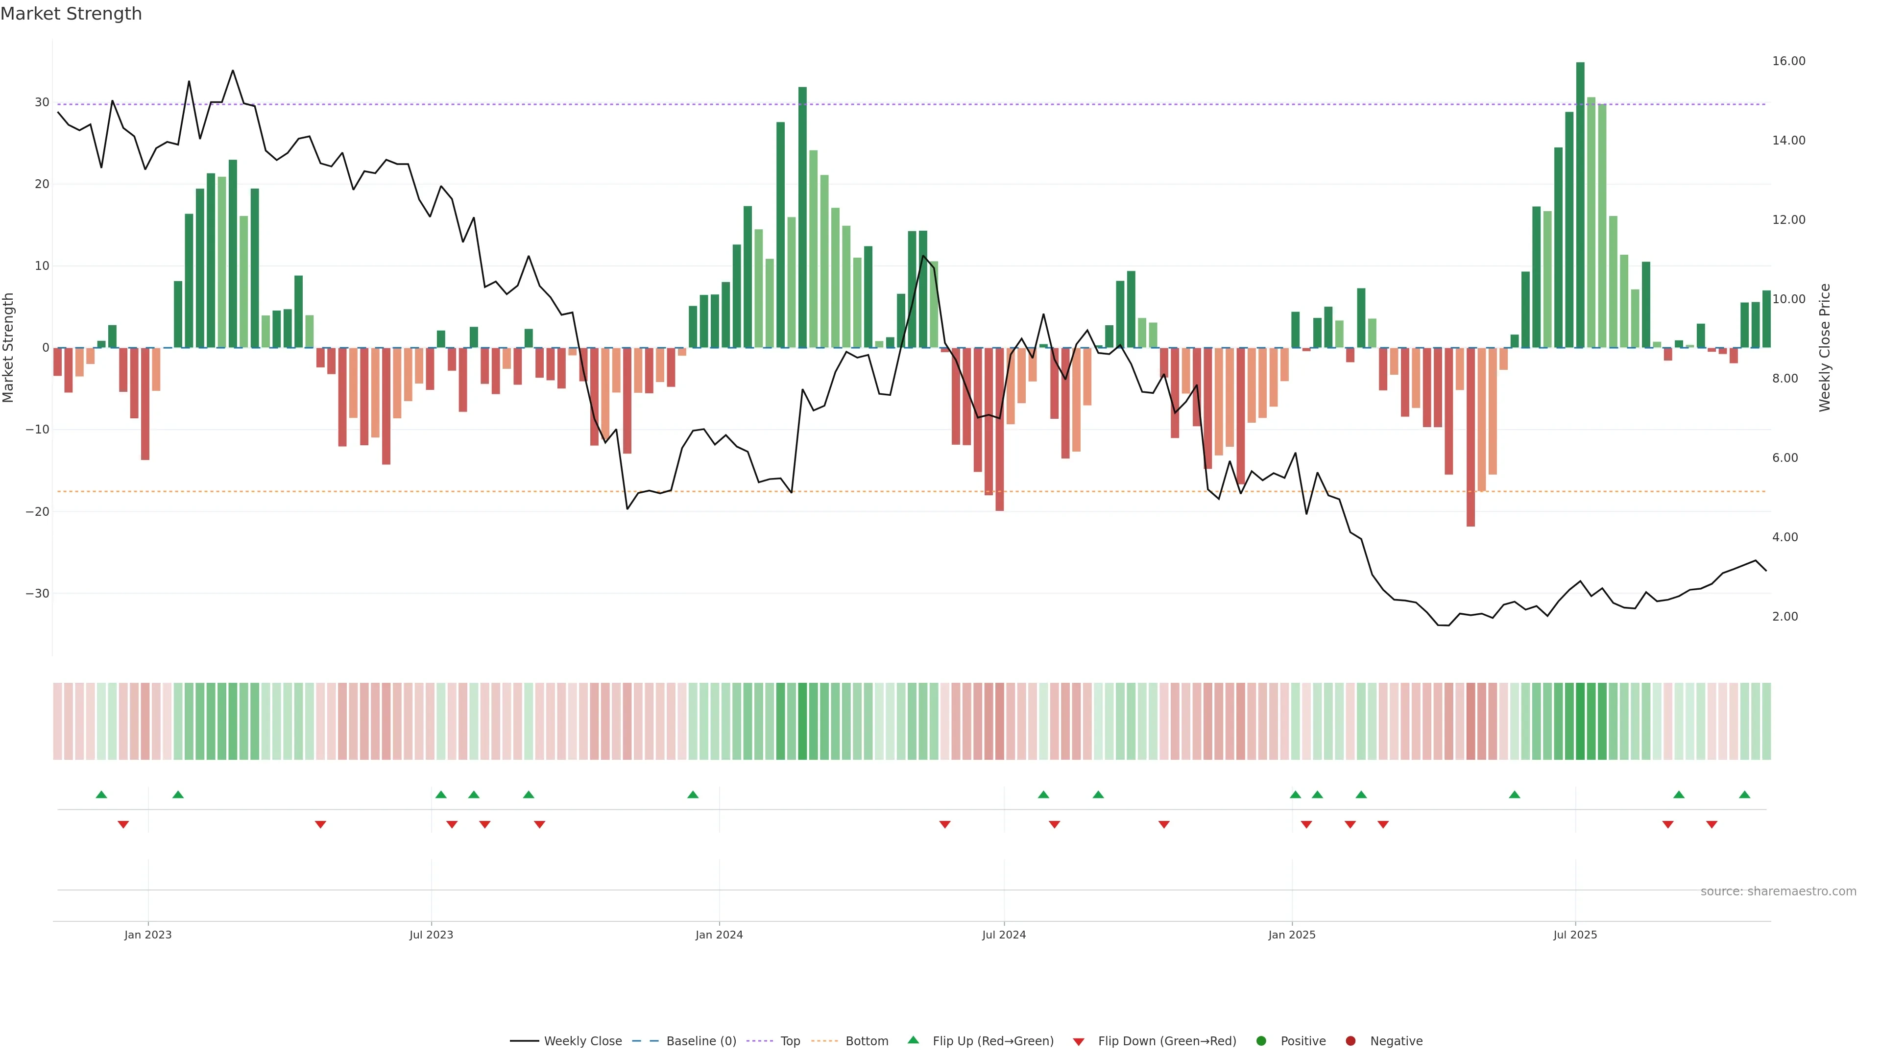Click the green Positive circle in legend

coord(1261,1041)
